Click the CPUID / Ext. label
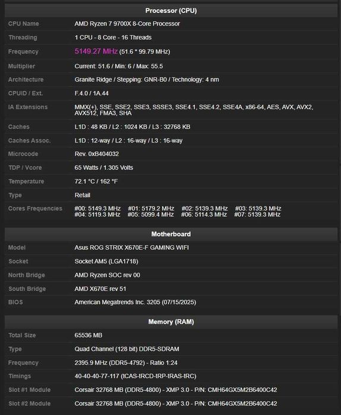The height and width of the screenshot is (415, 341). pyautogui.click(x=26, y=93)
